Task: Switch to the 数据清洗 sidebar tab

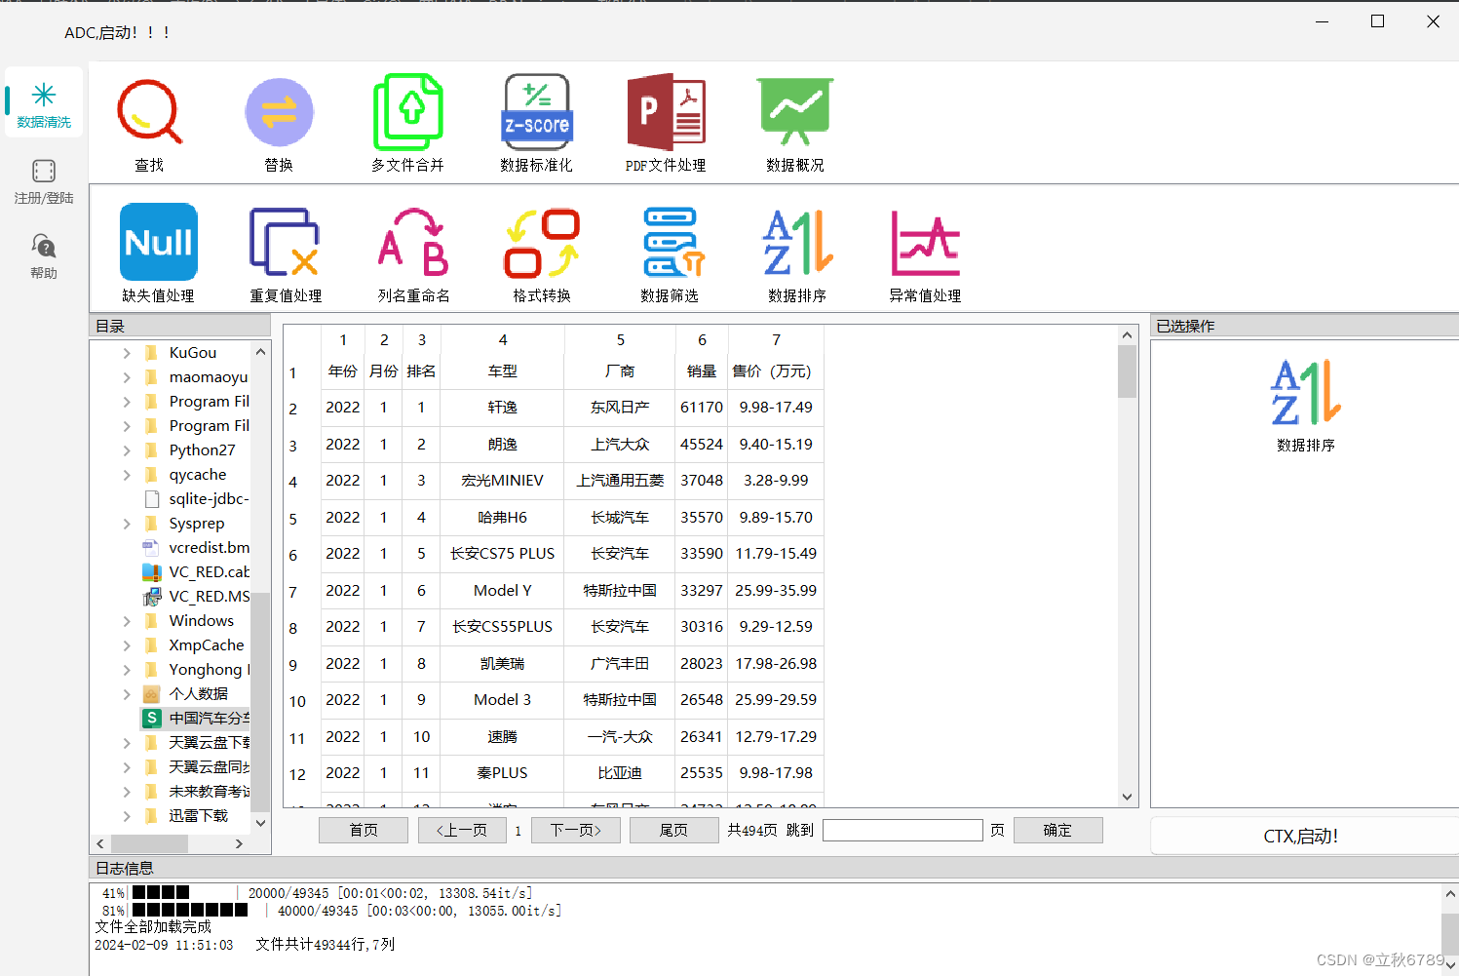Action: point(43,102)
